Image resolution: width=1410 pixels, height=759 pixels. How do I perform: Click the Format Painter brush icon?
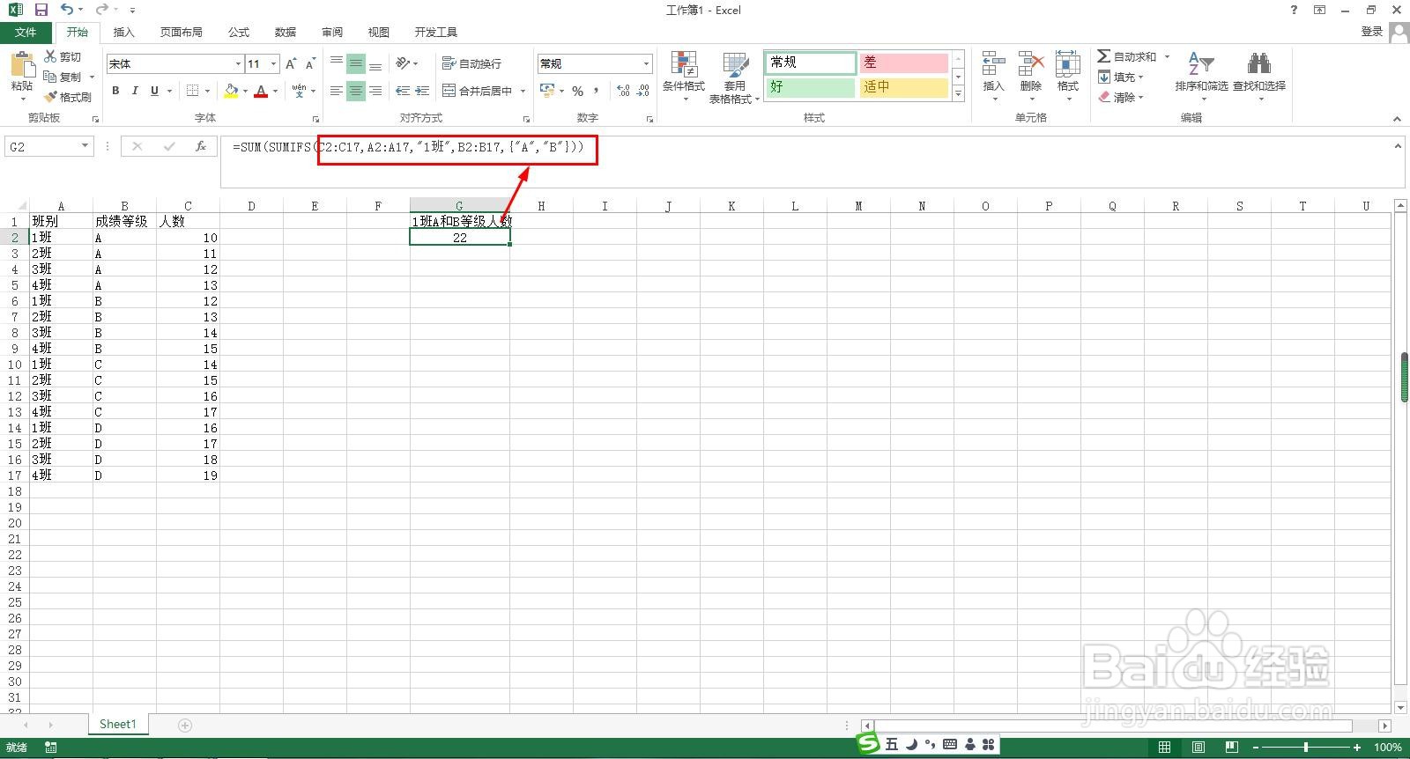coord(50,97)
